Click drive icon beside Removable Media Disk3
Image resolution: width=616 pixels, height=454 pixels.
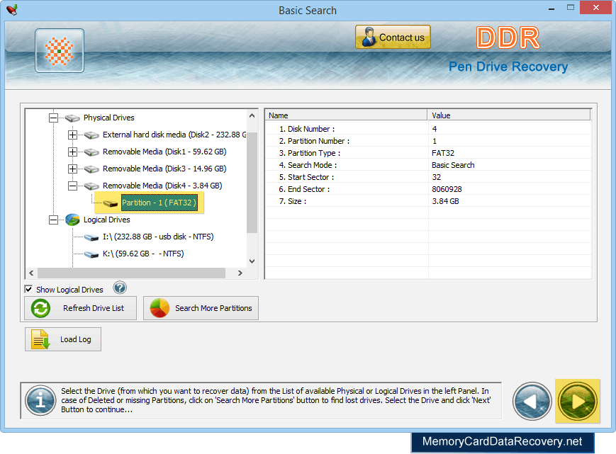91,169
